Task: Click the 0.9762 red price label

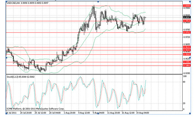Action: click(x=187, y=33)
